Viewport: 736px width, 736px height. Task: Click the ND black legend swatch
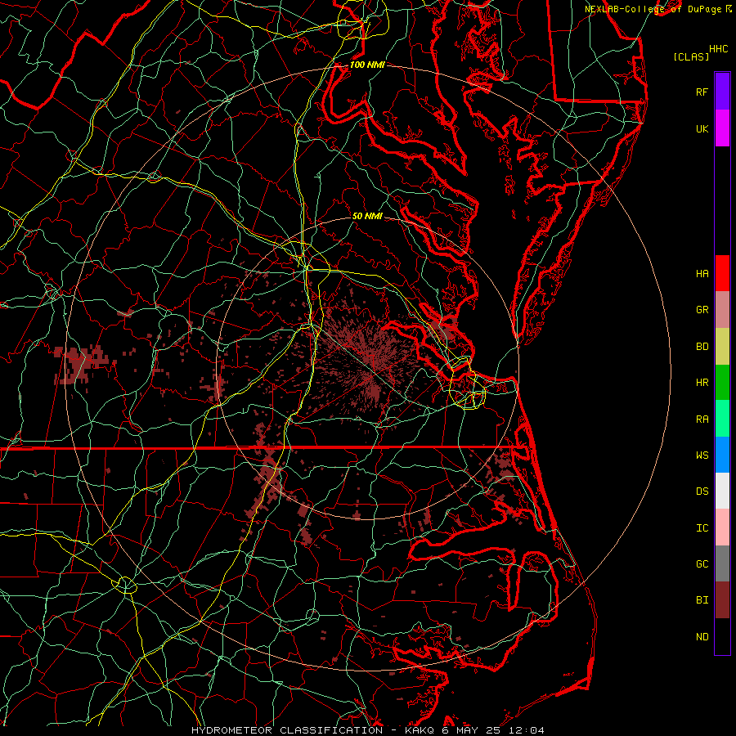coord(722,636)
